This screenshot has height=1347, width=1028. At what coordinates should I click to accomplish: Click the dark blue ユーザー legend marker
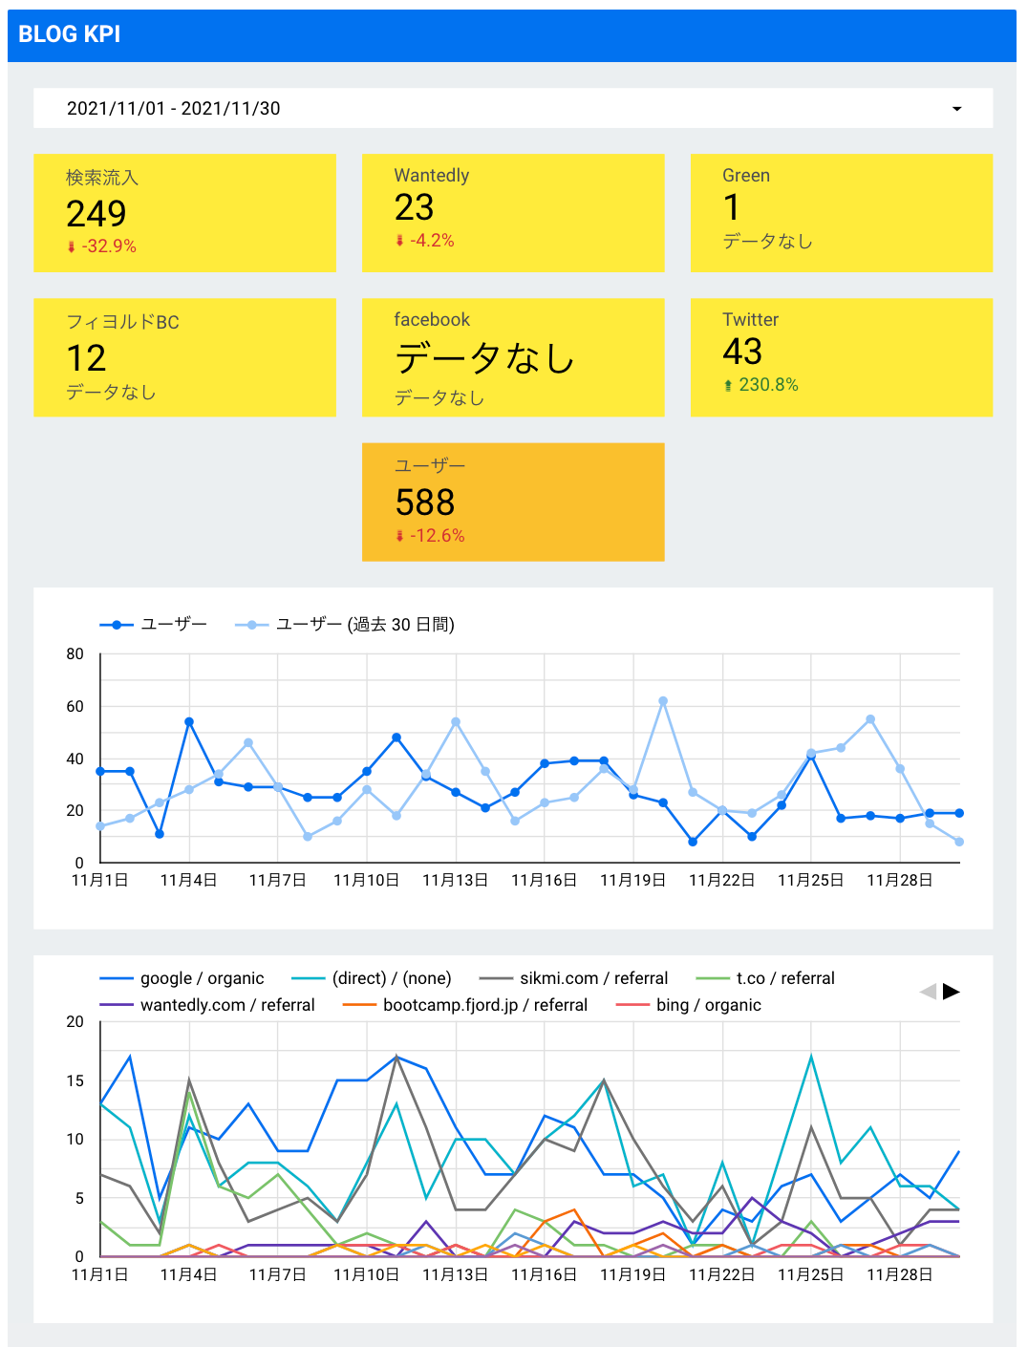115,623
